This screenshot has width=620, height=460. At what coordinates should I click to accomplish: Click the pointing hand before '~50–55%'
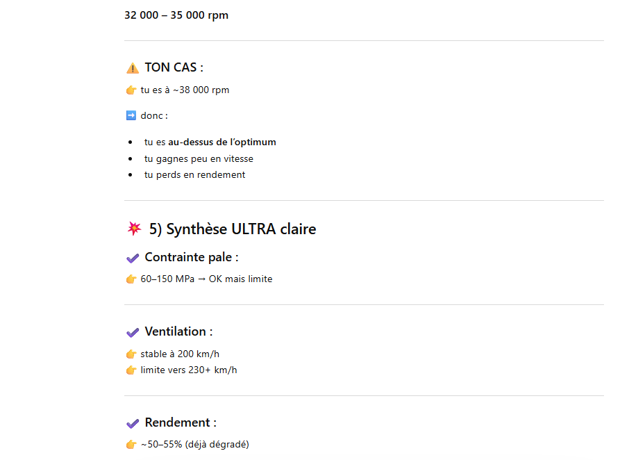tap(131, 445)
